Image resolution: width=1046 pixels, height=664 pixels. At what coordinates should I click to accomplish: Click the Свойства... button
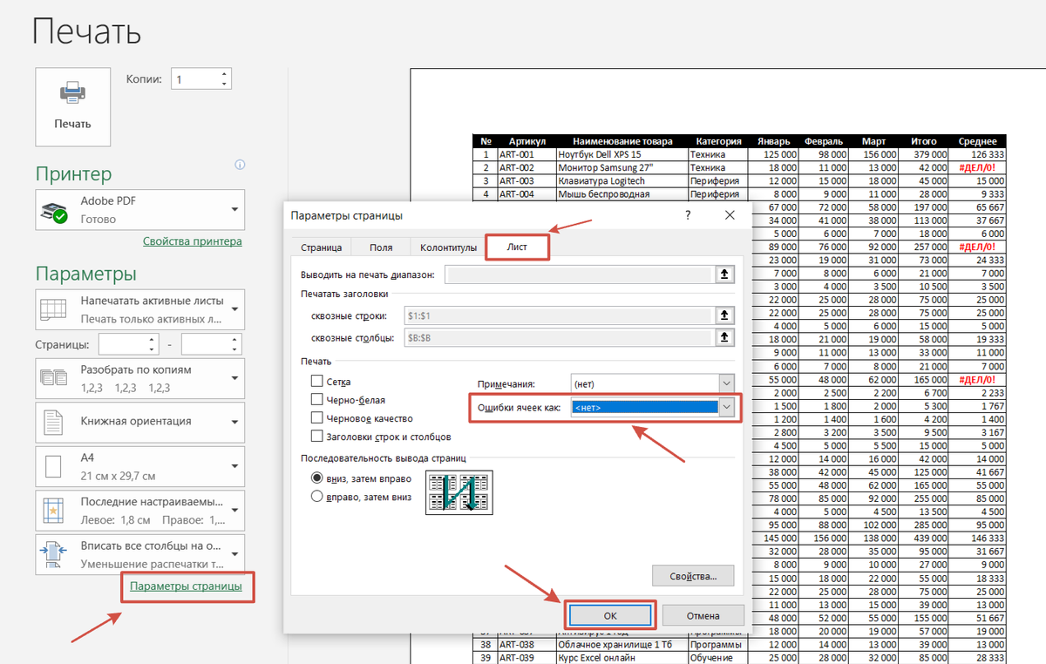tap(693, 576)
